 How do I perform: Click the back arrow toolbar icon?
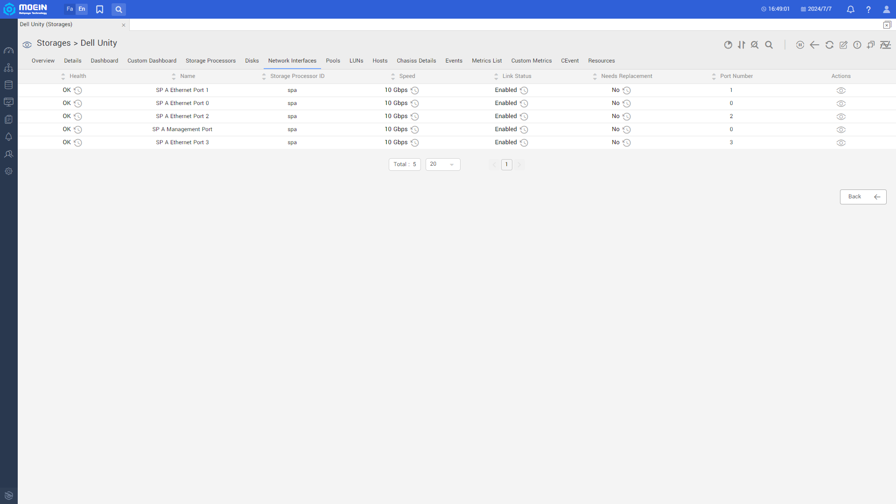tap(814, 45)
